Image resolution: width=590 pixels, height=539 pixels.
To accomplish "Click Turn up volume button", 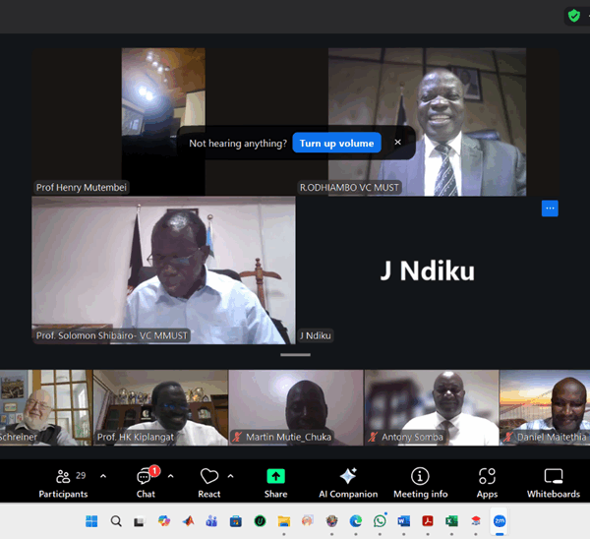I will click(336, 143).
